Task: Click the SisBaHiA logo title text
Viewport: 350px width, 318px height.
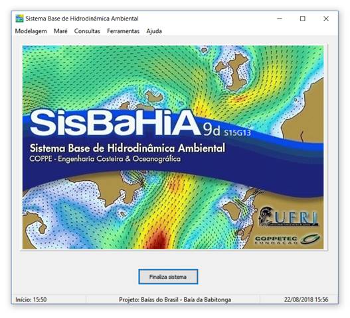Action: click(x=115, y=123)
